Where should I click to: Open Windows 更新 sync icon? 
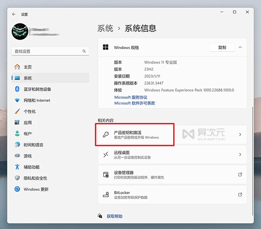click(x=17, y=189)
